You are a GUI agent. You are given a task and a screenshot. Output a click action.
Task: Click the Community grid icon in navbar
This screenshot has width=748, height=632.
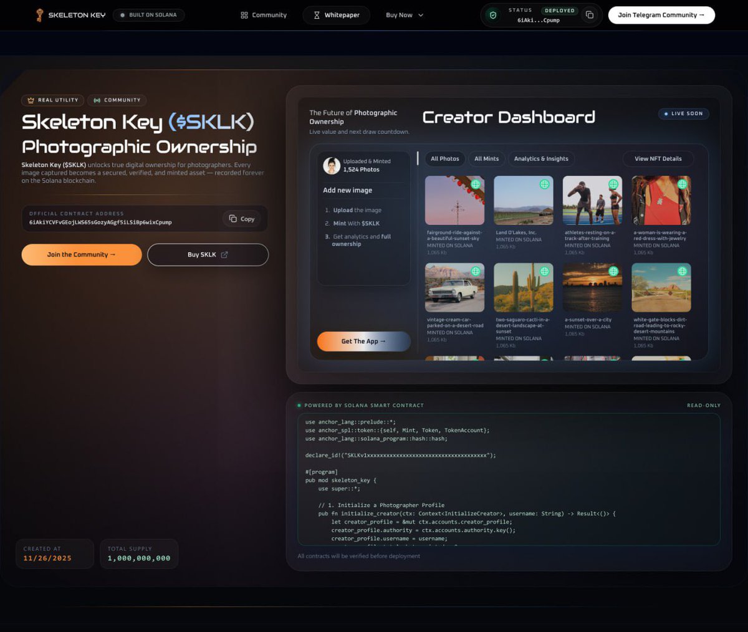point(244,15)
